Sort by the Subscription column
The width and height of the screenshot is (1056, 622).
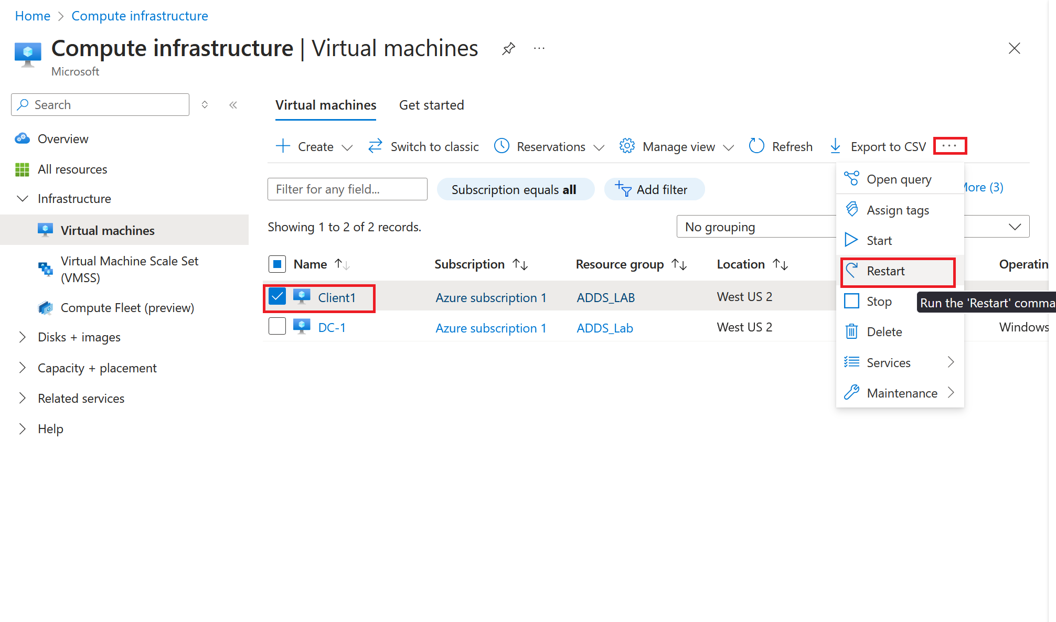click(x=481, y=264)
